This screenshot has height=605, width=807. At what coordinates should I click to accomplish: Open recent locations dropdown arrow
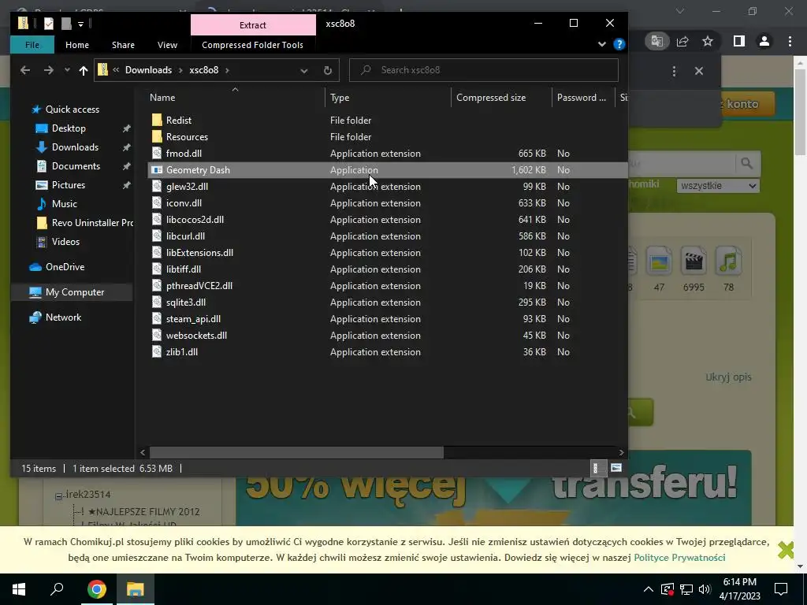pos(67,70)
